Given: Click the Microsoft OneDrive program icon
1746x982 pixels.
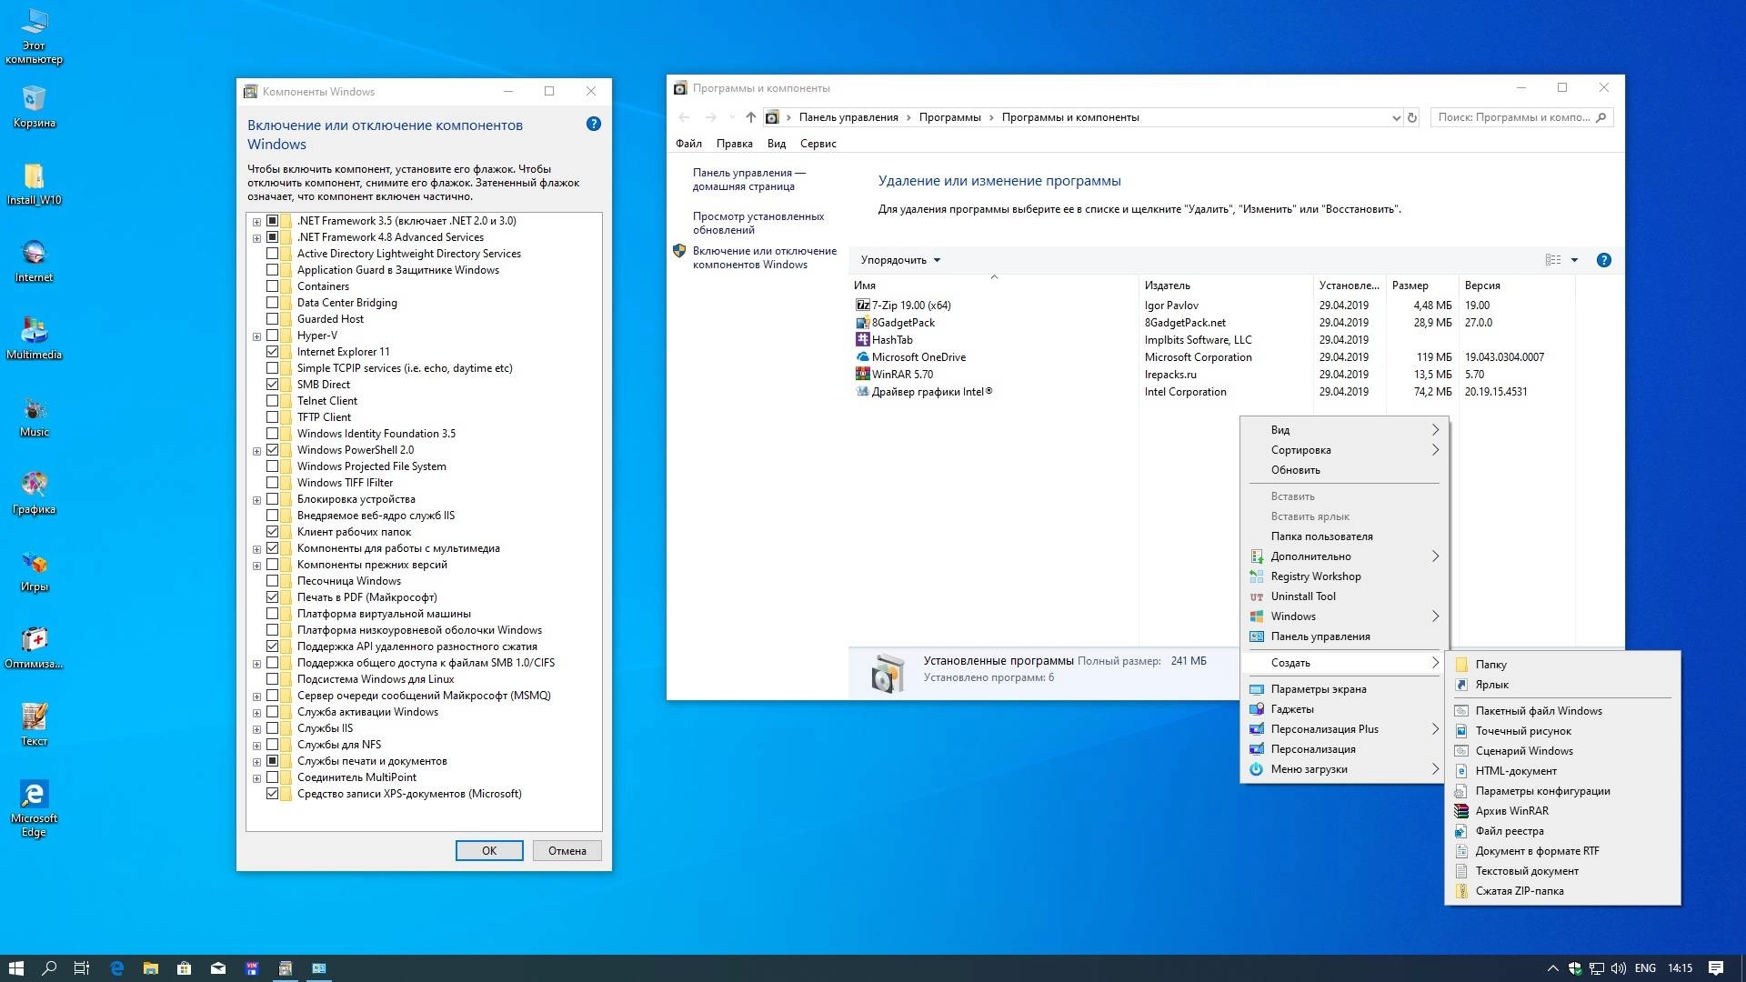Looking at the screenshot, I should (862, 357).
